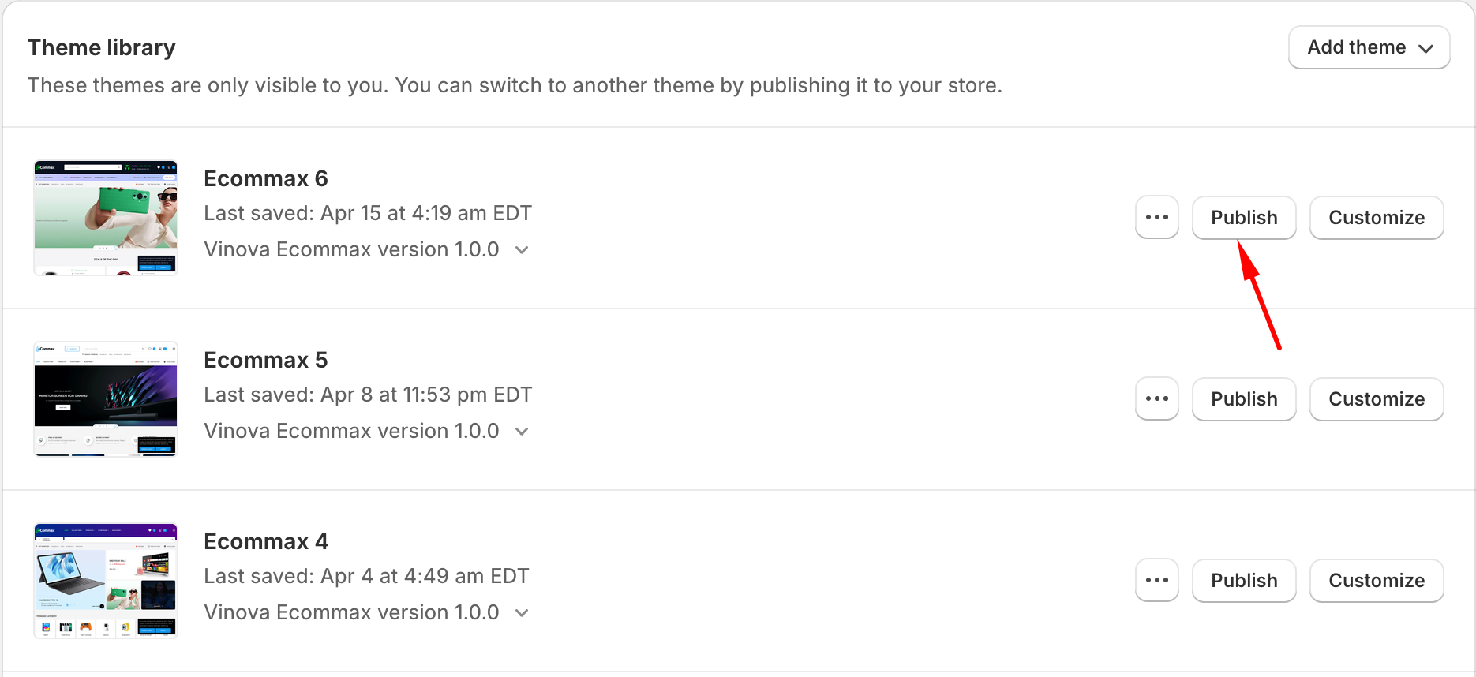Publish the Ecommax 4 theme
The height and width of the screenshot is (677, 1476).
1244,581
